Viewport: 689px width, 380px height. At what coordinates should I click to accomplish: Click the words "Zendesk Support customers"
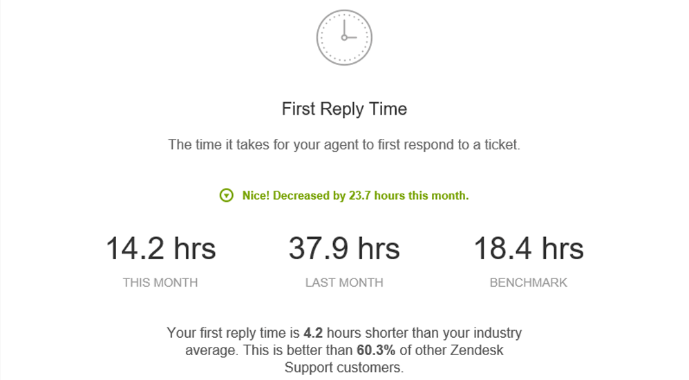click(x=394, y=359)
